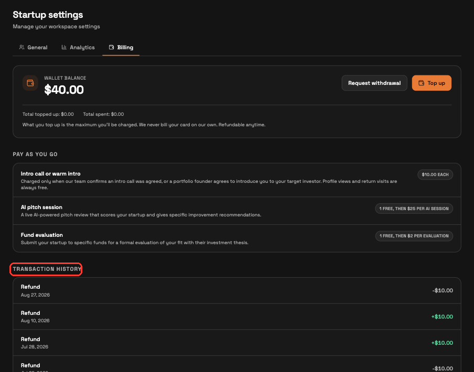Click the -$10.00 amount for Aug 27
The height and width of the screenshot is (372, 474).
click(x=443, y=290)
